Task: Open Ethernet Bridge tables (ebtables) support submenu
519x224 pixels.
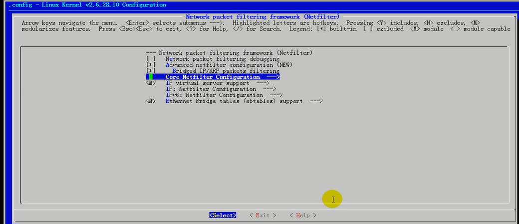Action: (x=244, y=101)
